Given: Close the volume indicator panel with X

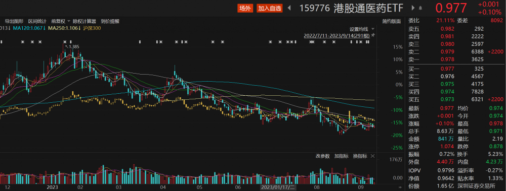Looking at the screenshot, I should coord(372,156).
